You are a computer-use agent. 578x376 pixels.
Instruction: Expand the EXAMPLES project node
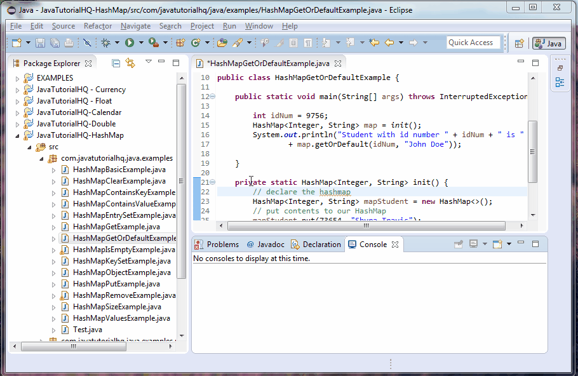pyautogui.click(x=16, y=77)
